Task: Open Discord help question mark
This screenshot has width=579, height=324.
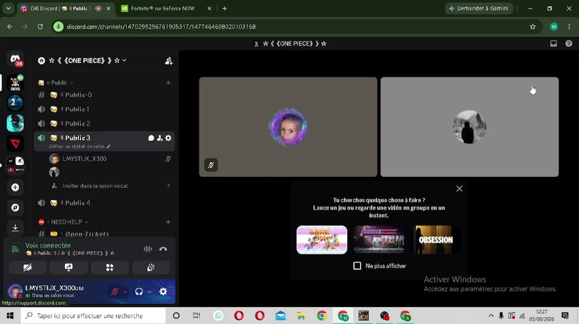Action: 569,44
